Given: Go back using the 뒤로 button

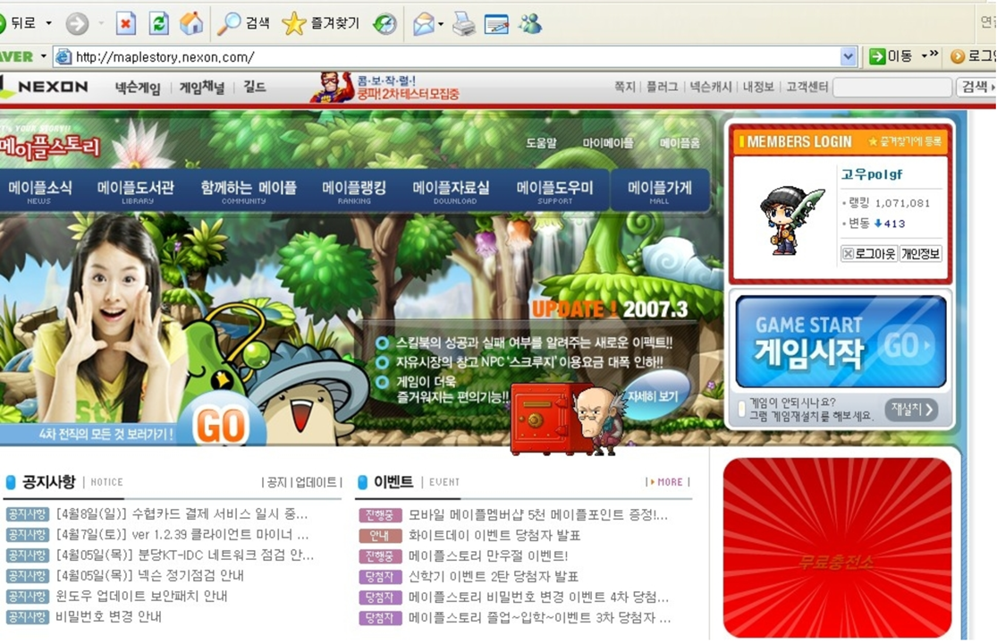Looking at the screenshot, I should [19, 23].
